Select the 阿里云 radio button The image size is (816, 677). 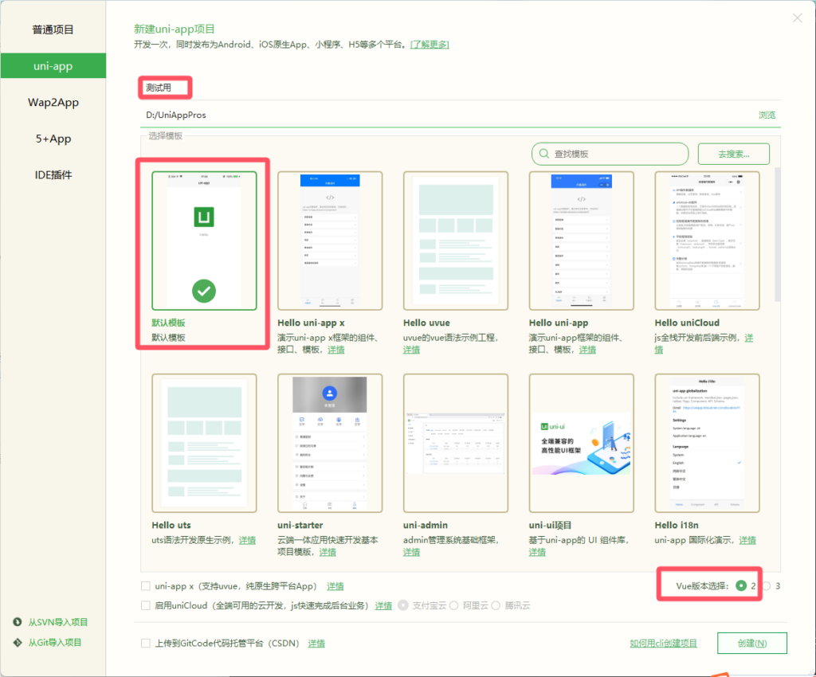(453, 605)
